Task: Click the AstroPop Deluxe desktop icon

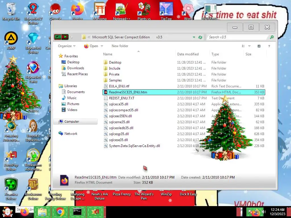Action: click(x=11, y=160)
